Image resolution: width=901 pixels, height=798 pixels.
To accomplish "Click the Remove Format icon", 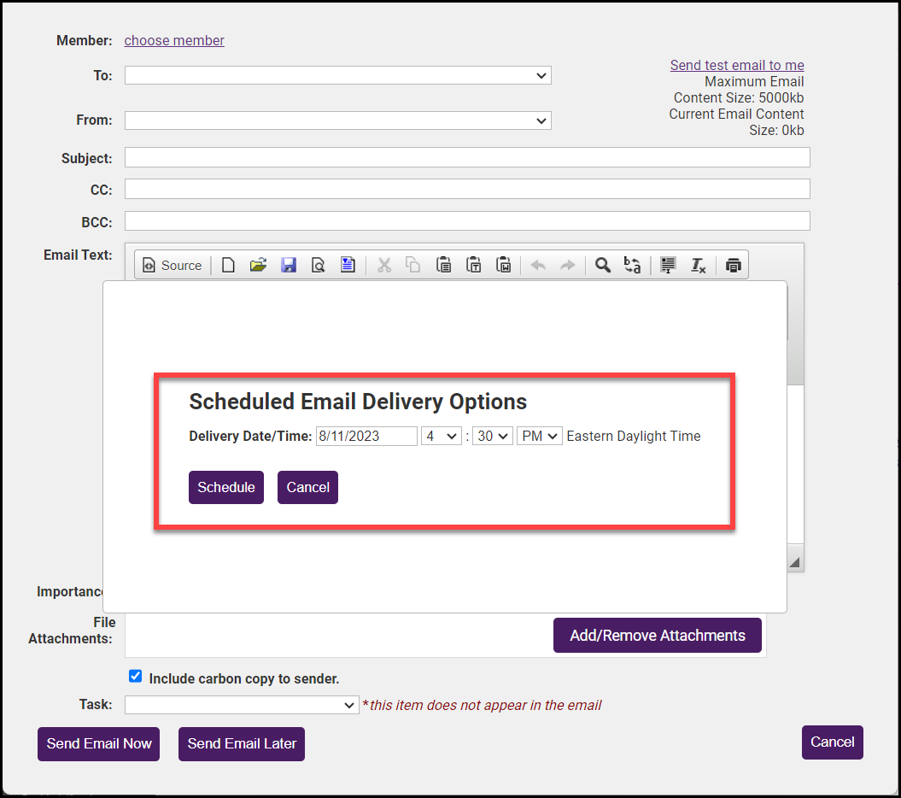I will 698,266.
